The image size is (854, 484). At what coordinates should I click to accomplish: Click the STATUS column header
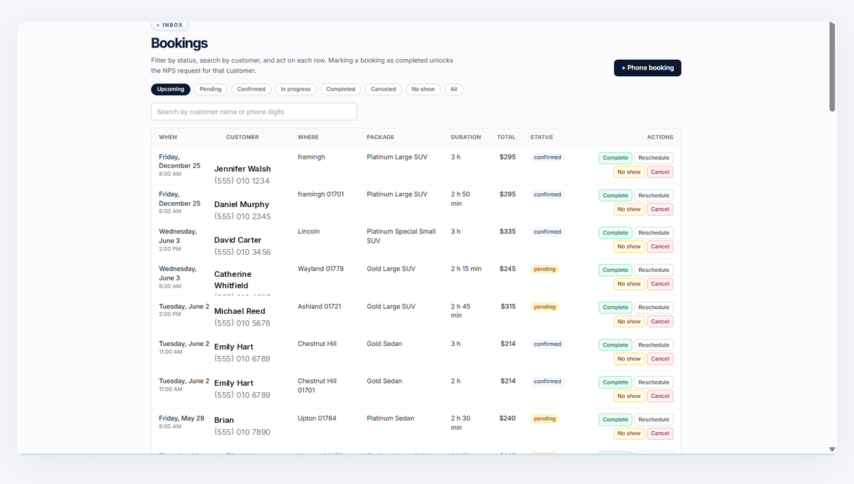click(x=542, y=137)
